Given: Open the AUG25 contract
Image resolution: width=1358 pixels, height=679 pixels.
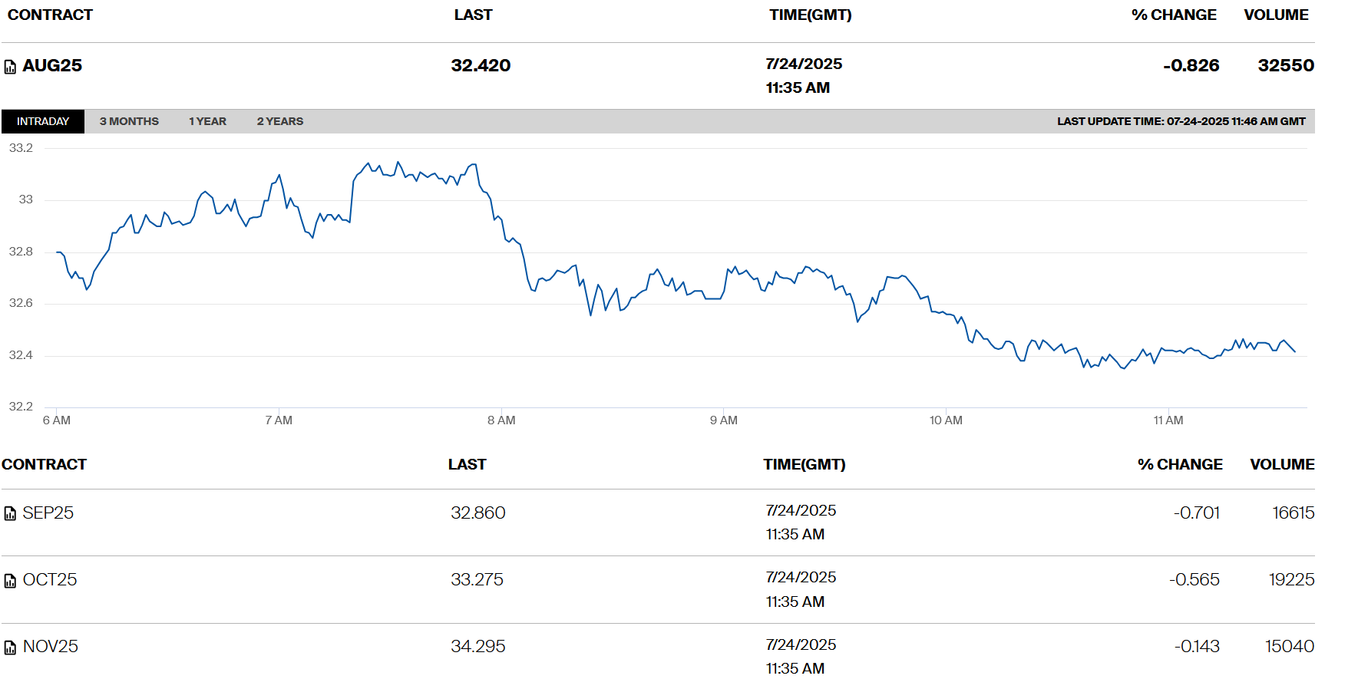Looking at the screenshot, I should click(52, 66).
